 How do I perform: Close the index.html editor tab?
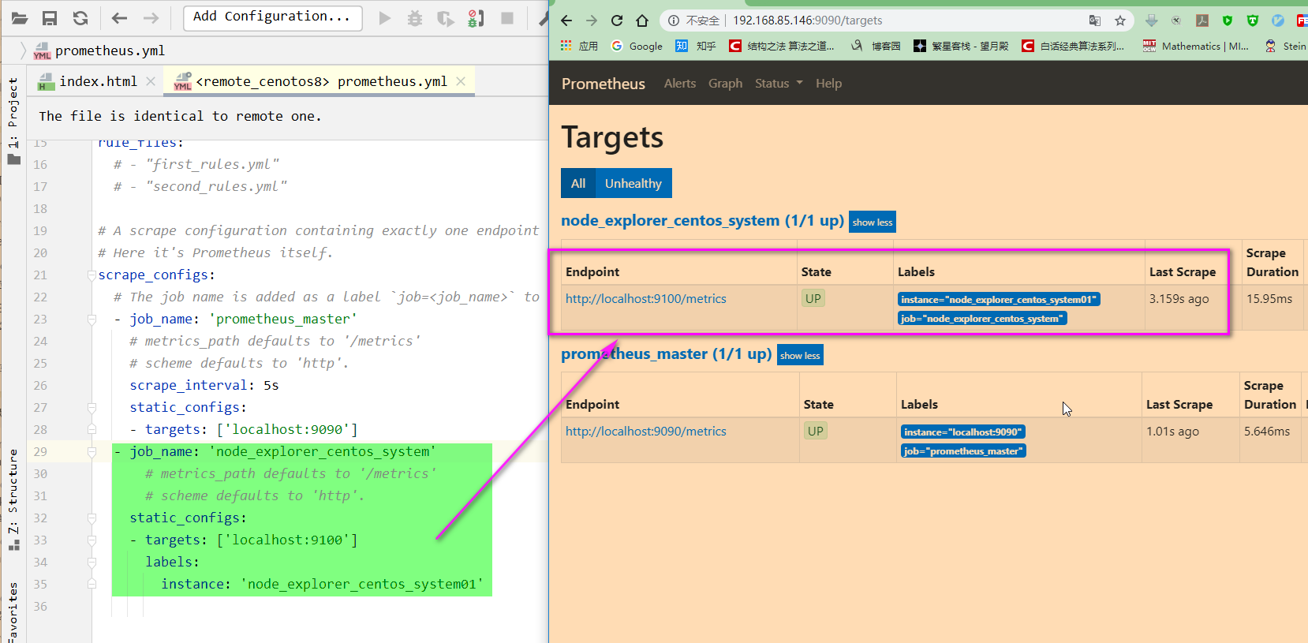(151, 81)
